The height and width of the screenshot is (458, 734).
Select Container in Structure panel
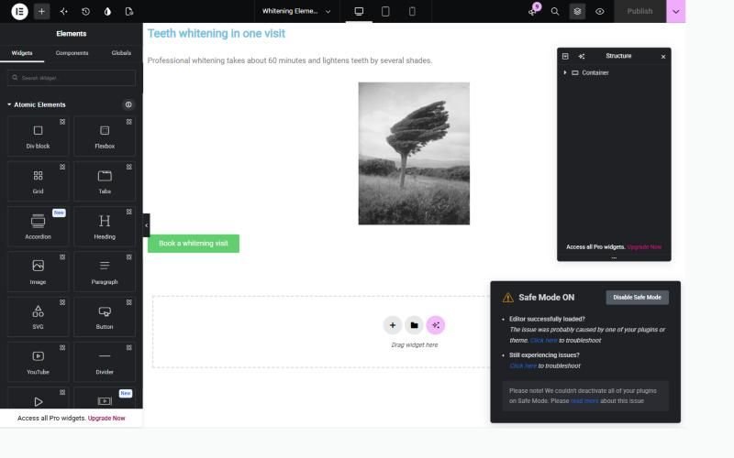(595, 73)
